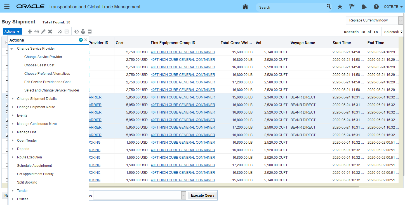Click the Print icon in toolbar
This screenshot has width=405, height=205.
[x=83, y=32]
